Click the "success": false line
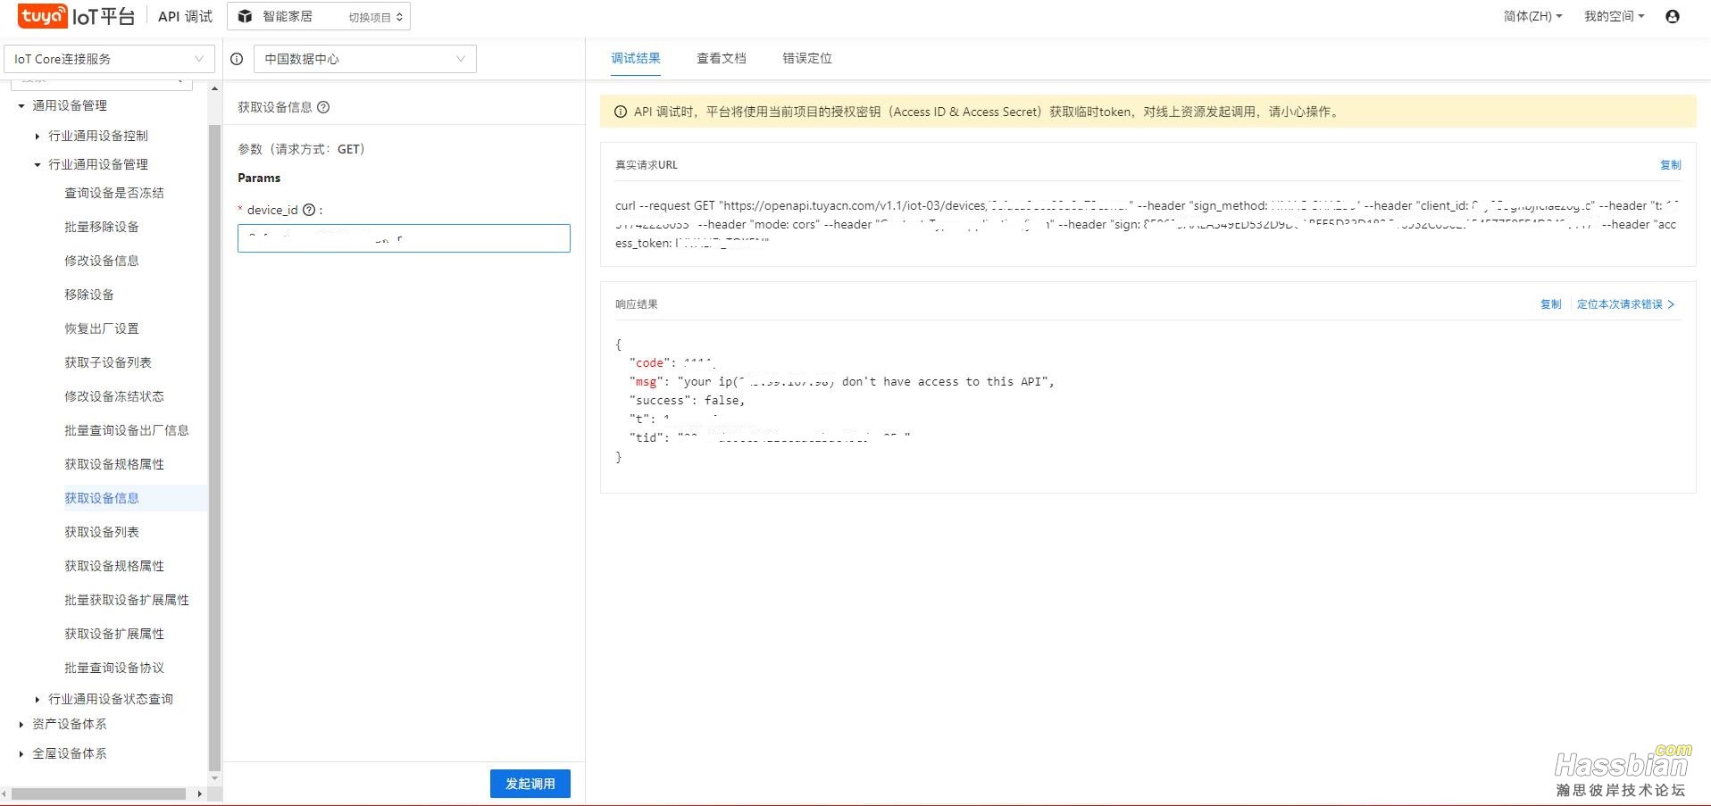Screen dimensions: 1711x806 687,400
